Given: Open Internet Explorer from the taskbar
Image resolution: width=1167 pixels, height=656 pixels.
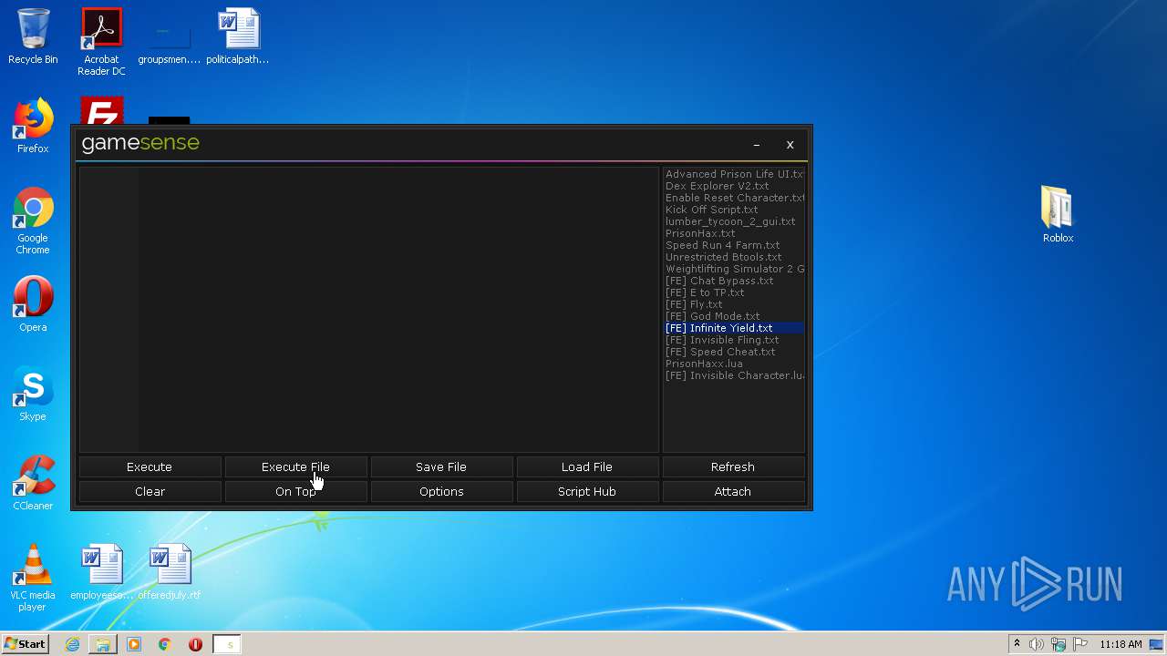Looking at the screenshot, I should (x=72, y=644).
